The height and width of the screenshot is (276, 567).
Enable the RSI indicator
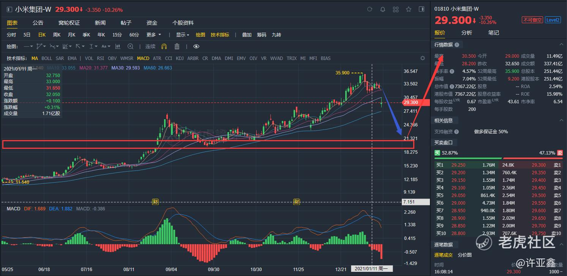tap(100, 58)
